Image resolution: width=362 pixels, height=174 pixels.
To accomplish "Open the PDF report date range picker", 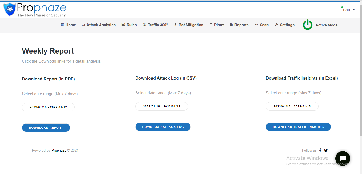I will point(48,107).
